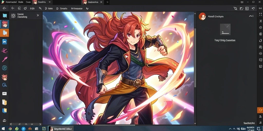The height and width of the screenshot is (131, 263).
Task: Select the pink brush icon in the left sidebar
Action: (5, 59)
